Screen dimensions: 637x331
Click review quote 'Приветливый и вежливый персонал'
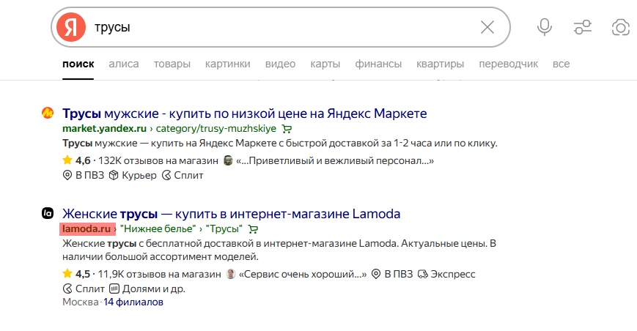click(x=335, y=160)
